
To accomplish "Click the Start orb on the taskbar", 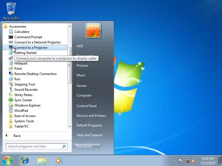I will [x=7, y=160].
